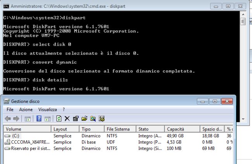This screenshot has width=252, height=164.
Task: Click the action pane toolbar icon beside Help
Action: pyautogui.click(x=48, y=119)
